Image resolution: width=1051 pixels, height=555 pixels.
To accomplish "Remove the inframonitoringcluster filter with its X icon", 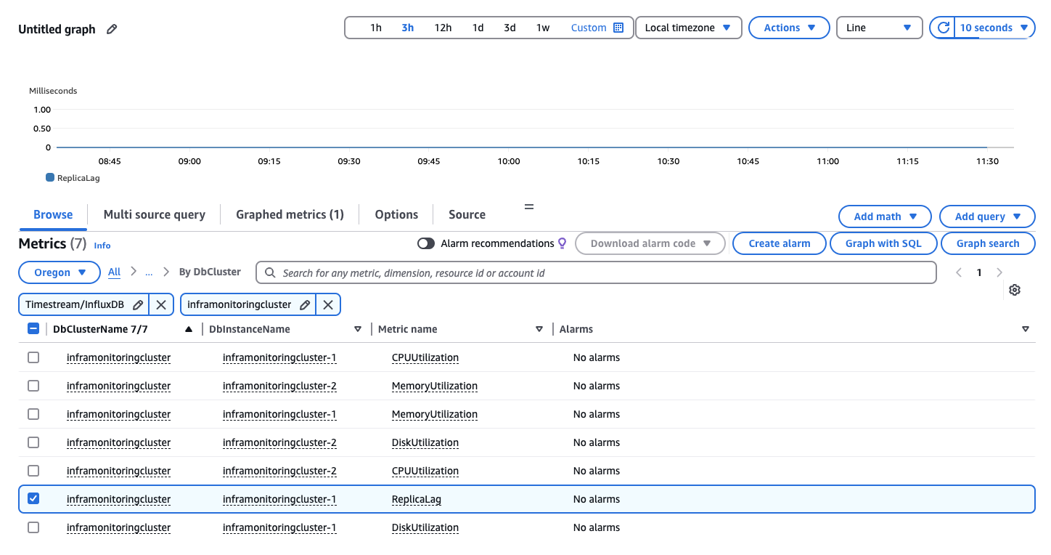I will click(328, 304).
